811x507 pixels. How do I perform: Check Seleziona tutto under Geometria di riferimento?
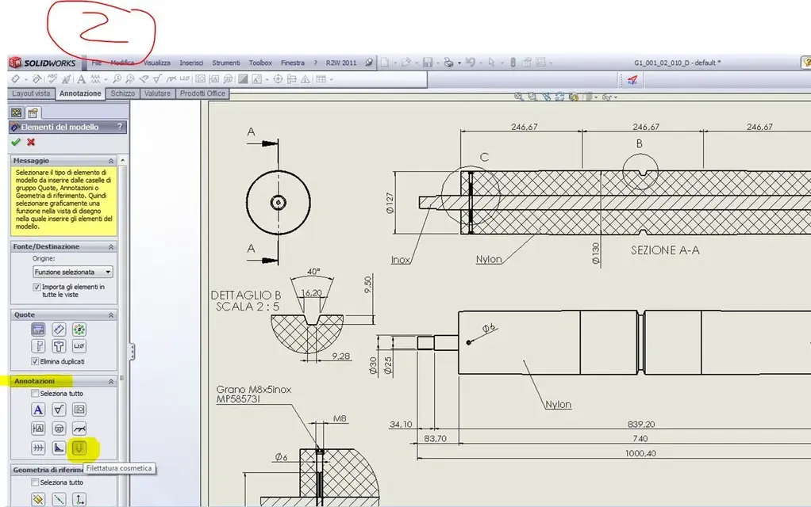point(35,482)
